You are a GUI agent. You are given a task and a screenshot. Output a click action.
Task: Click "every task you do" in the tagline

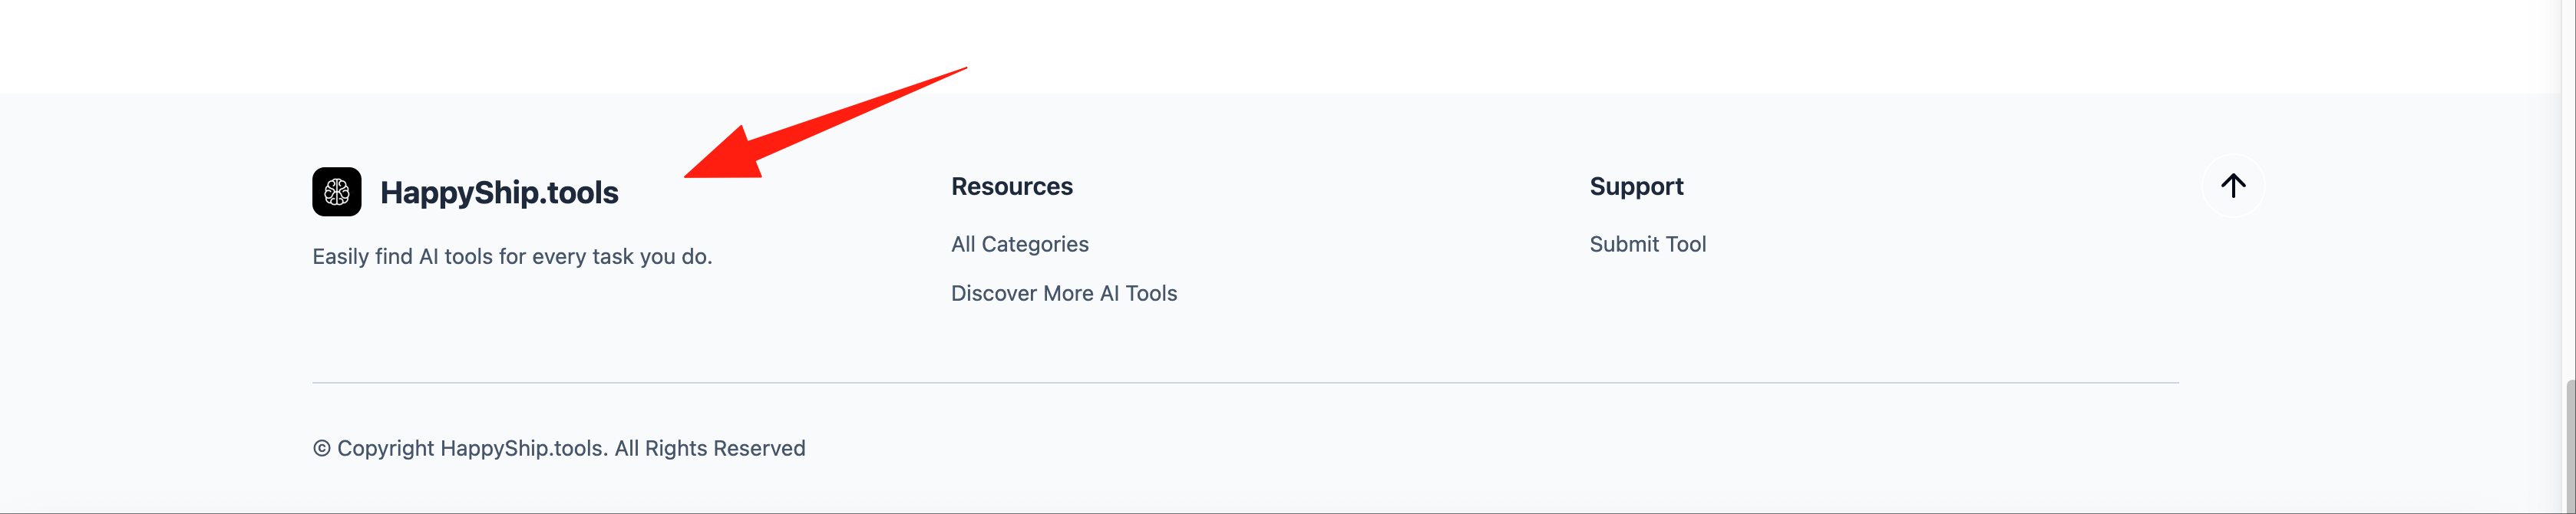coord(622,257)
